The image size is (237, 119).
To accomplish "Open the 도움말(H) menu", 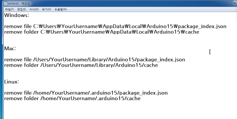I will (x=61, y=9).
